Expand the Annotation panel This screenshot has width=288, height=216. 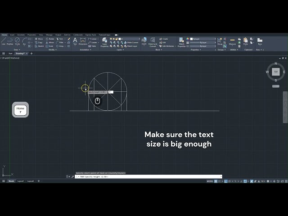coord(85,50)
